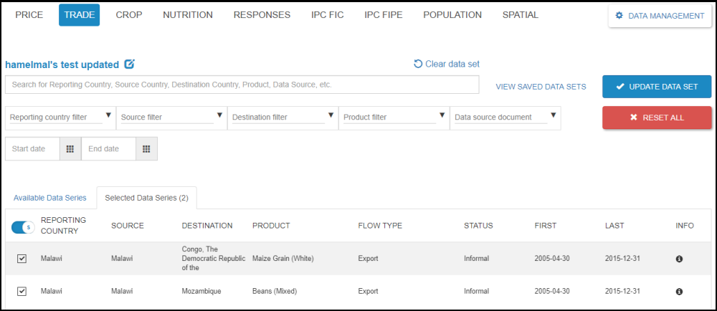Open Data Management settings
This screenshot has width=717, height=311.
(660, 16)
